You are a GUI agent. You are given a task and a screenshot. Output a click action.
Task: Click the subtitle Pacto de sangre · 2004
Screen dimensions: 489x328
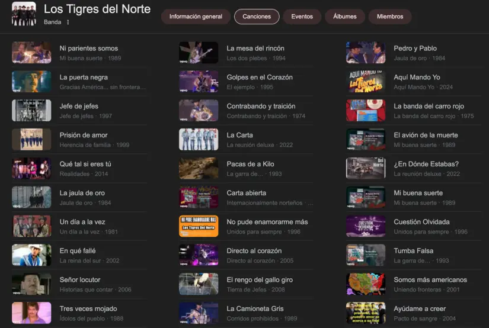425,319
